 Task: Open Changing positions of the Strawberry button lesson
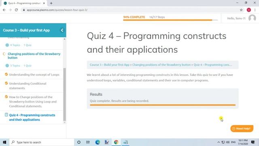pyautogui.click(x=34, y=56)
